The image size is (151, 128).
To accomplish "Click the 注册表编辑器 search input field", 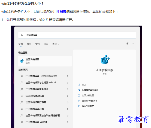I will 77,35.
